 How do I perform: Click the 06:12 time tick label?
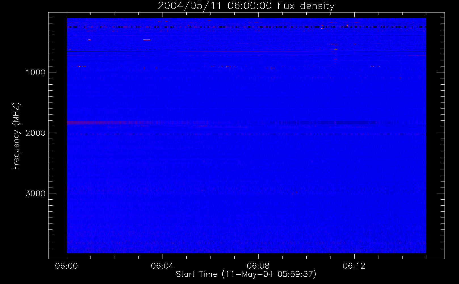coord(354,266)
